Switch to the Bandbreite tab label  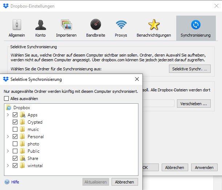coord(96,35)
